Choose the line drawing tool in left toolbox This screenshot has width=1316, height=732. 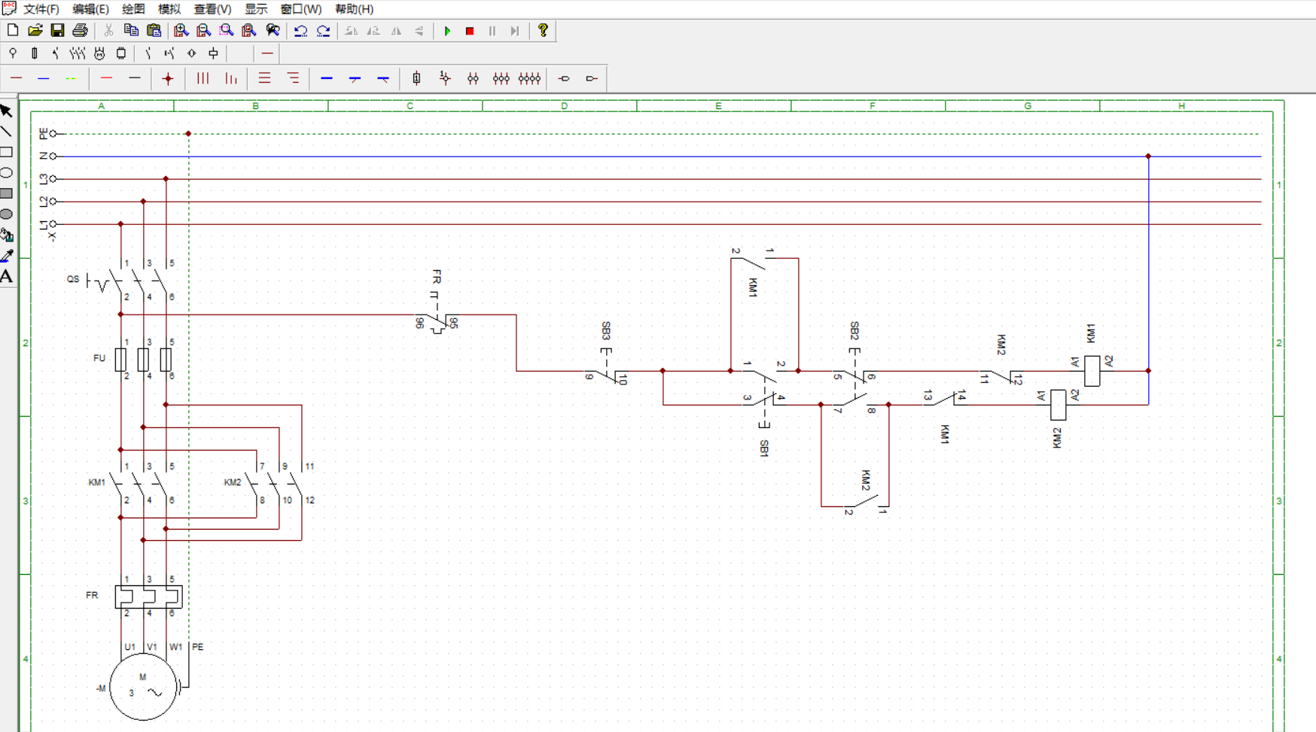click(7, 132)
